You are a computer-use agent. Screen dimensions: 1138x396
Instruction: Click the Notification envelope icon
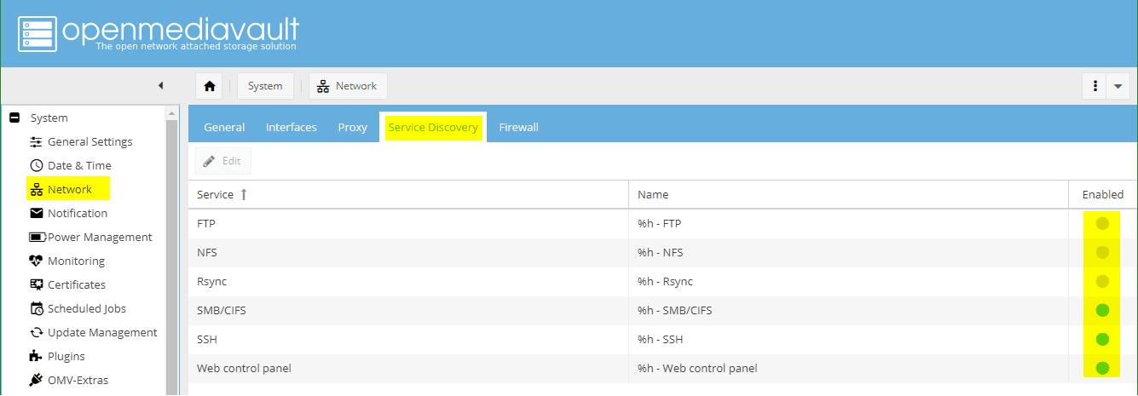pyautogui.click(x=37, y=214)
